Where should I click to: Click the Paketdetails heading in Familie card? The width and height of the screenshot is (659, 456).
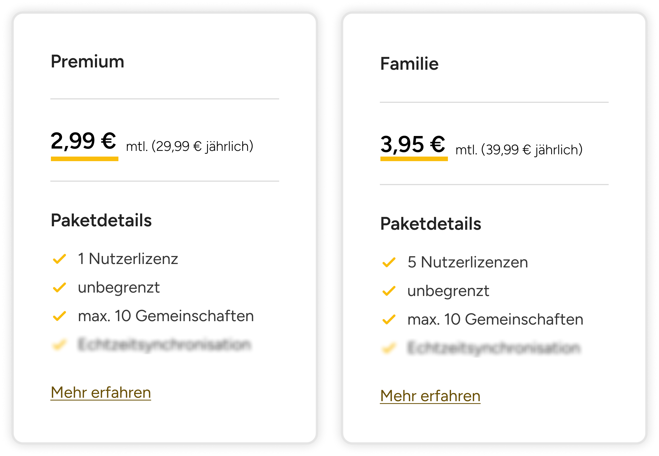(x=431, y=224)
